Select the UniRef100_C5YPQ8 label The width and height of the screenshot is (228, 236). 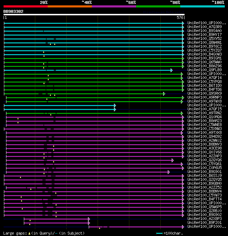(x=204, y=82)
